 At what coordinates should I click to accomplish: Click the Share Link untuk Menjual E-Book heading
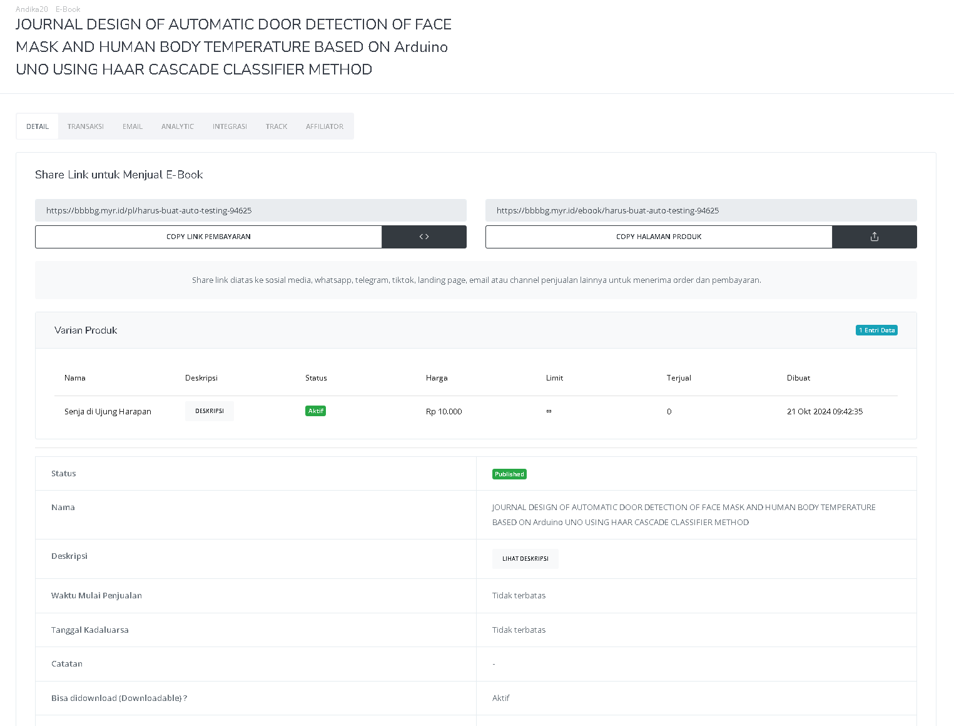pyautogui.click(x=119, y=175)
